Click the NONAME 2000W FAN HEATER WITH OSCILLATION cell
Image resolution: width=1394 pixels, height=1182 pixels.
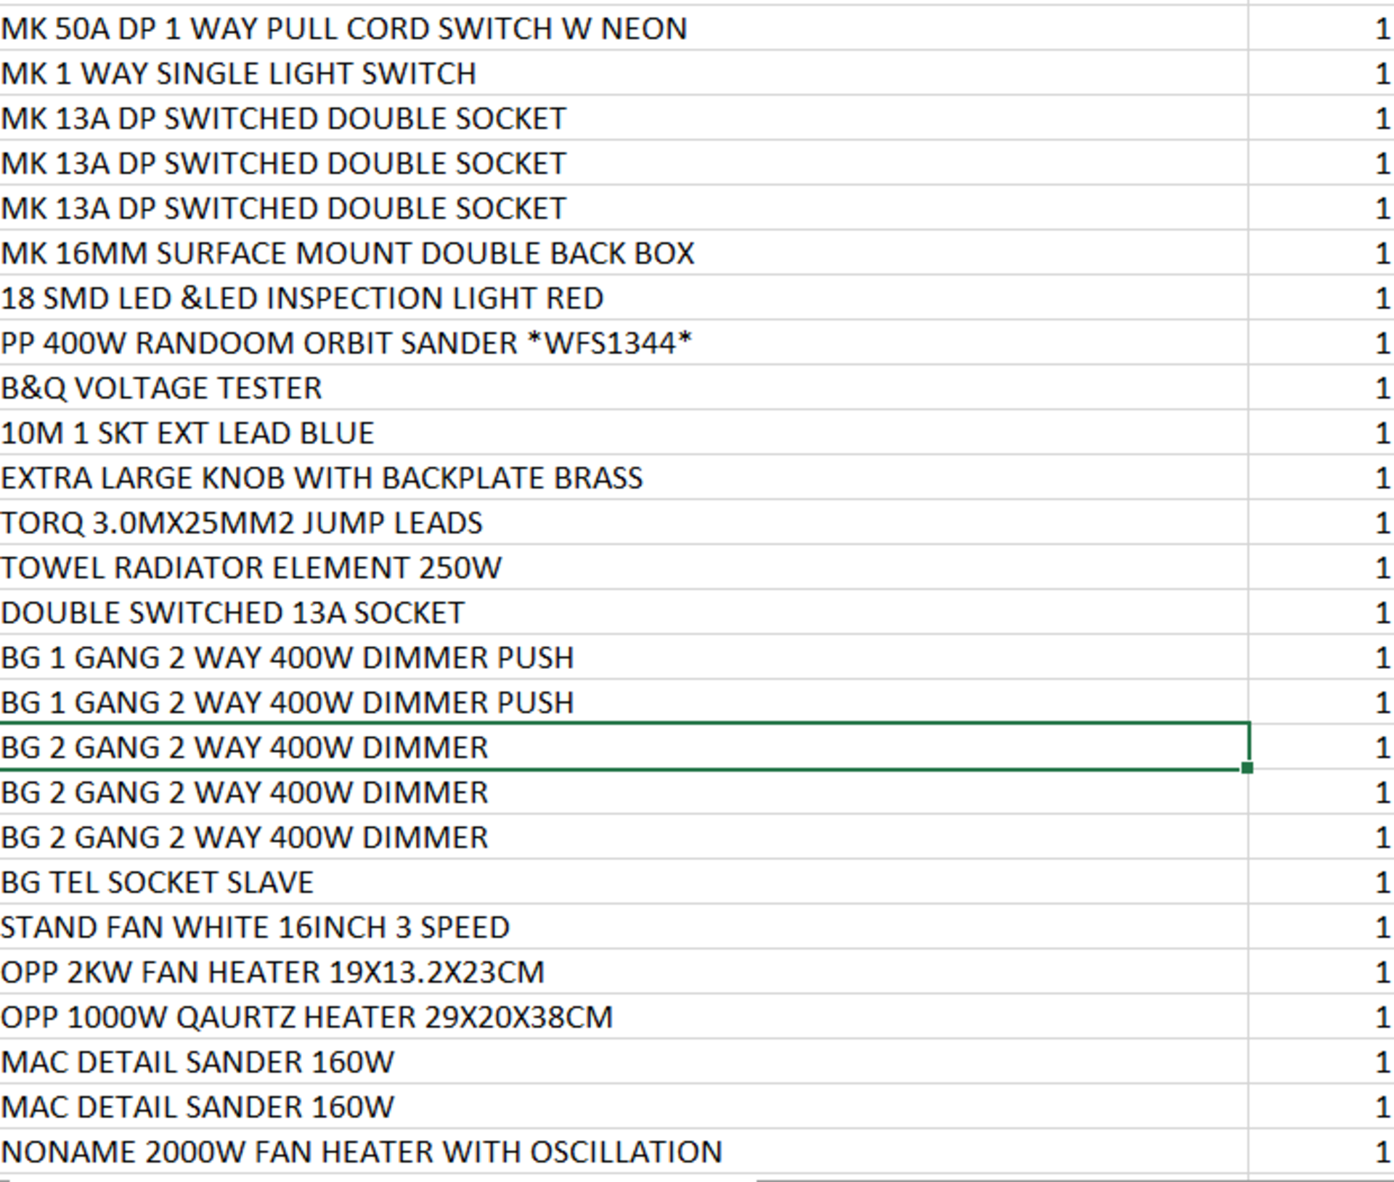[x=624, y=1152]
